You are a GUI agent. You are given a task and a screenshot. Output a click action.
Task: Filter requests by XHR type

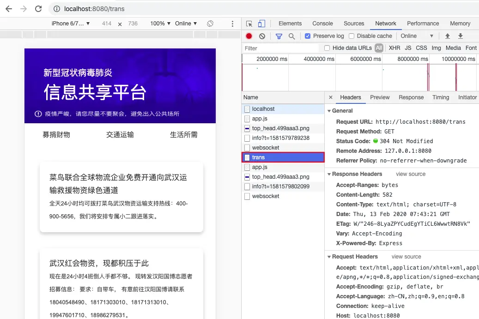click(x=394, y=48)
